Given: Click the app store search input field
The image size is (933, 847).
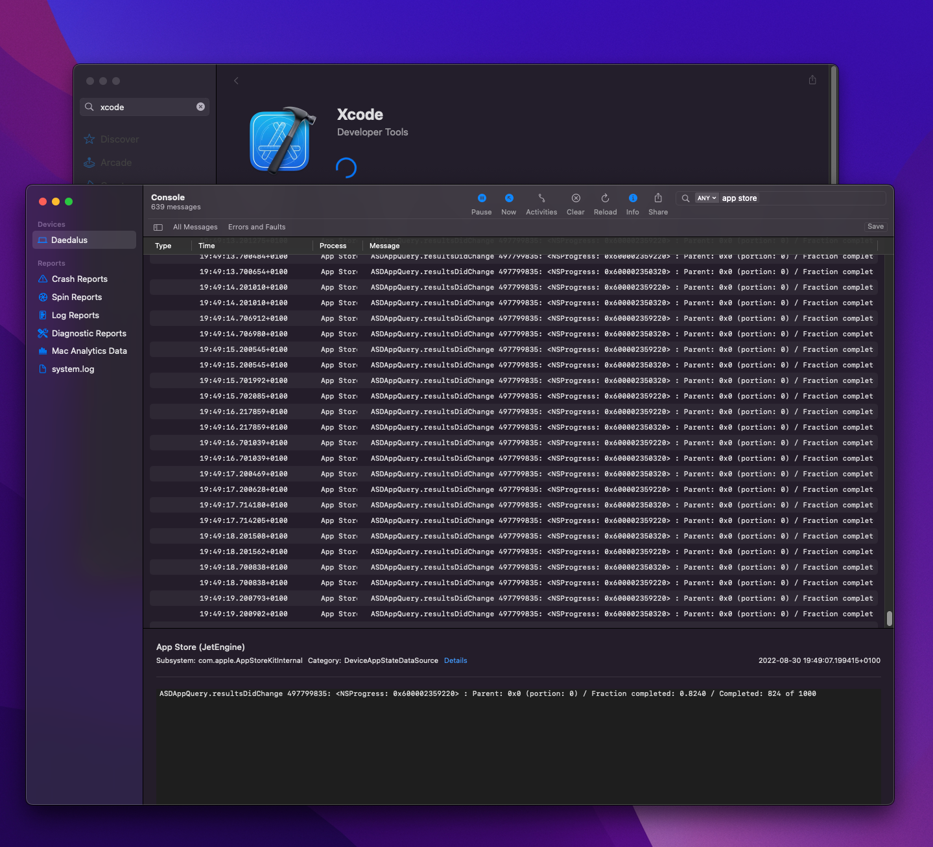Looking at the screenshot, I should pos(801,198).
